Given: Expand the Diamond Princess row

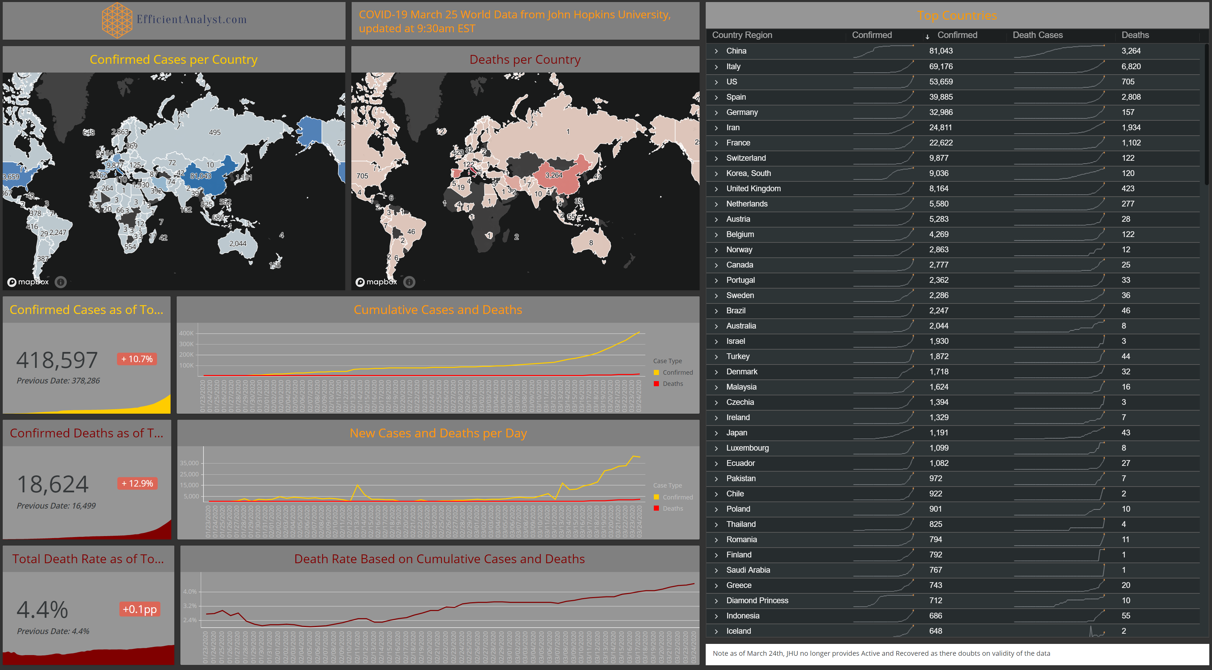Looking at the screenshot, I should 716,600.
